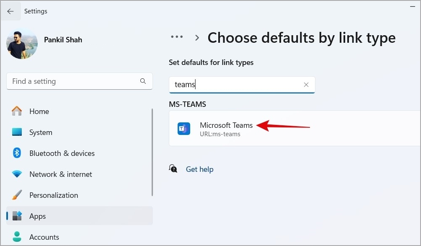Go back using the Settings back arrow
This screenshot has height=246, width=421.
pyautogui.click(x=10, y=11)
